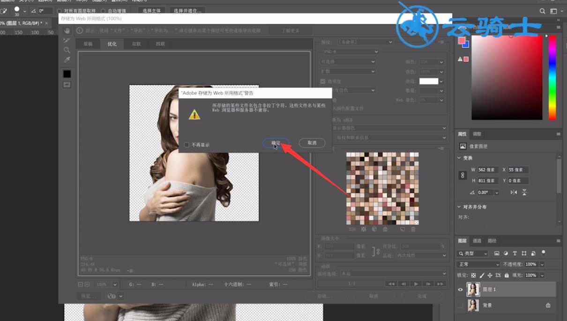The image size is (567, 321).
Task: Collapse the 对齐并分布 section
Action: pos(459,207)
